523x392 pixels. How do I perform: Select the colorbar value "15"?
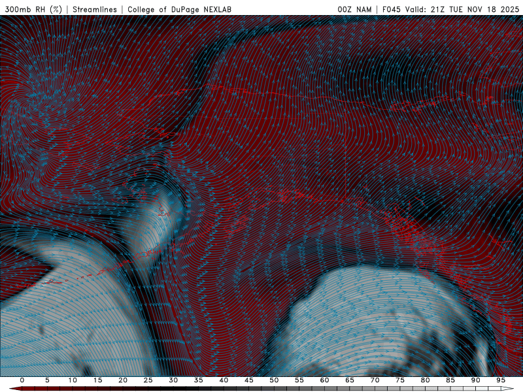(x=97, y=380)
